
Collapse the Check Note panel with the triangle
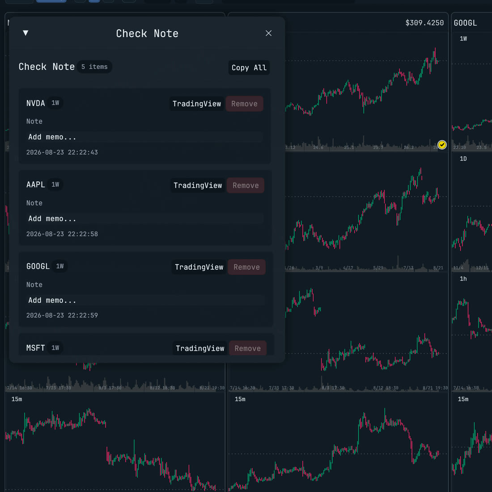click(26, 33)
